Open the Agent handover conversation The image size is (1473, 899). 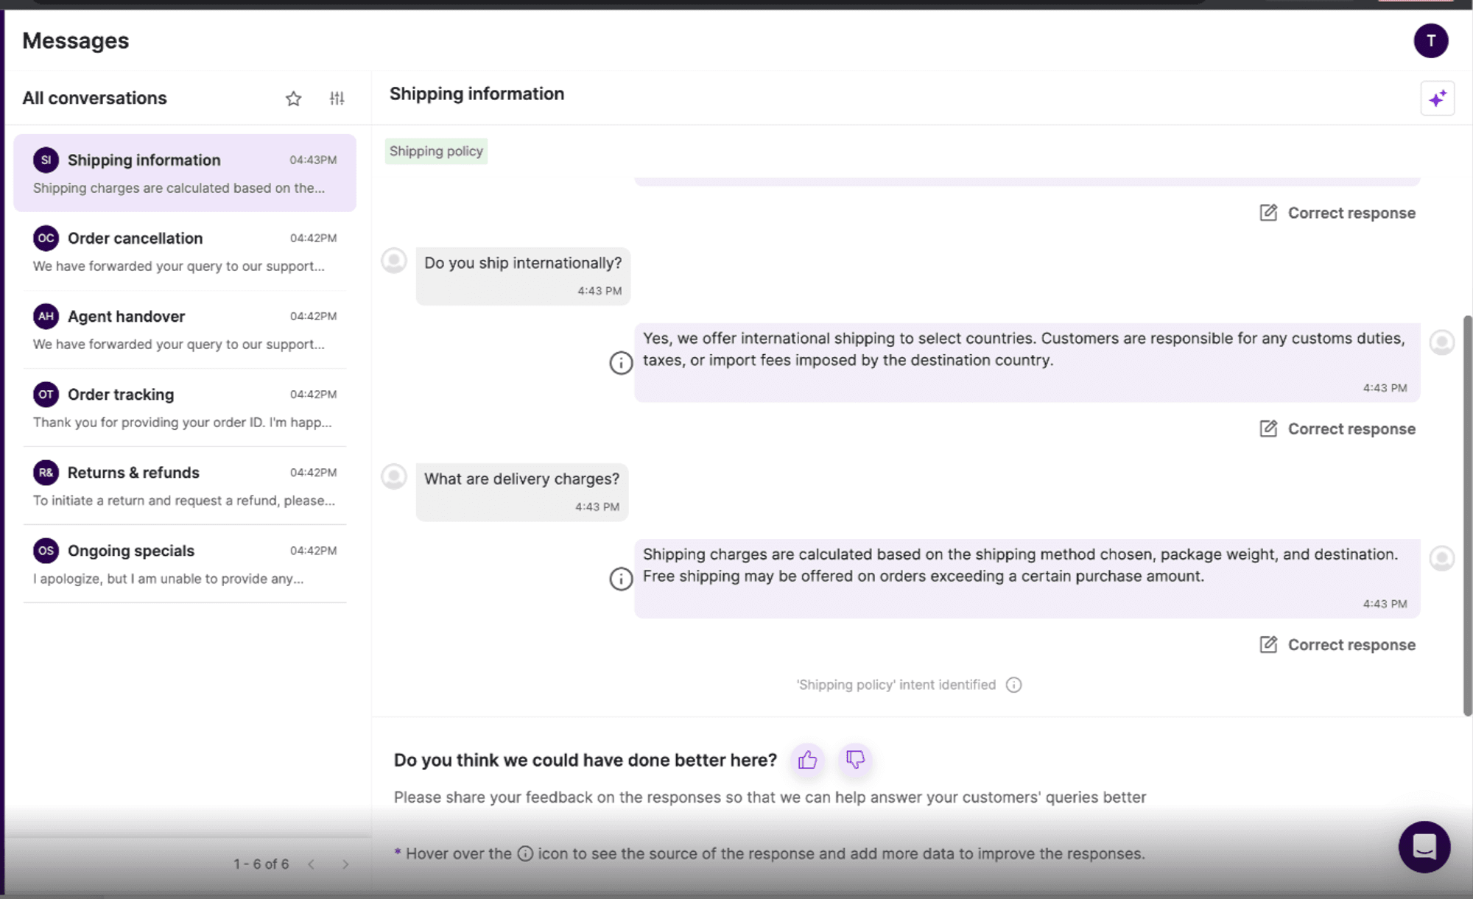tap(185, 329)
